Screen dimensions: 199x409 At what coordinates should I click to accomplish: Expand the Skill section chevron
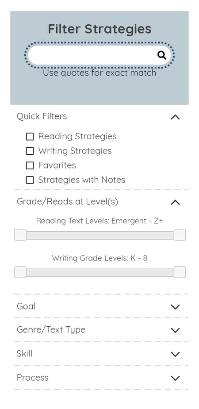coord(175,354)
